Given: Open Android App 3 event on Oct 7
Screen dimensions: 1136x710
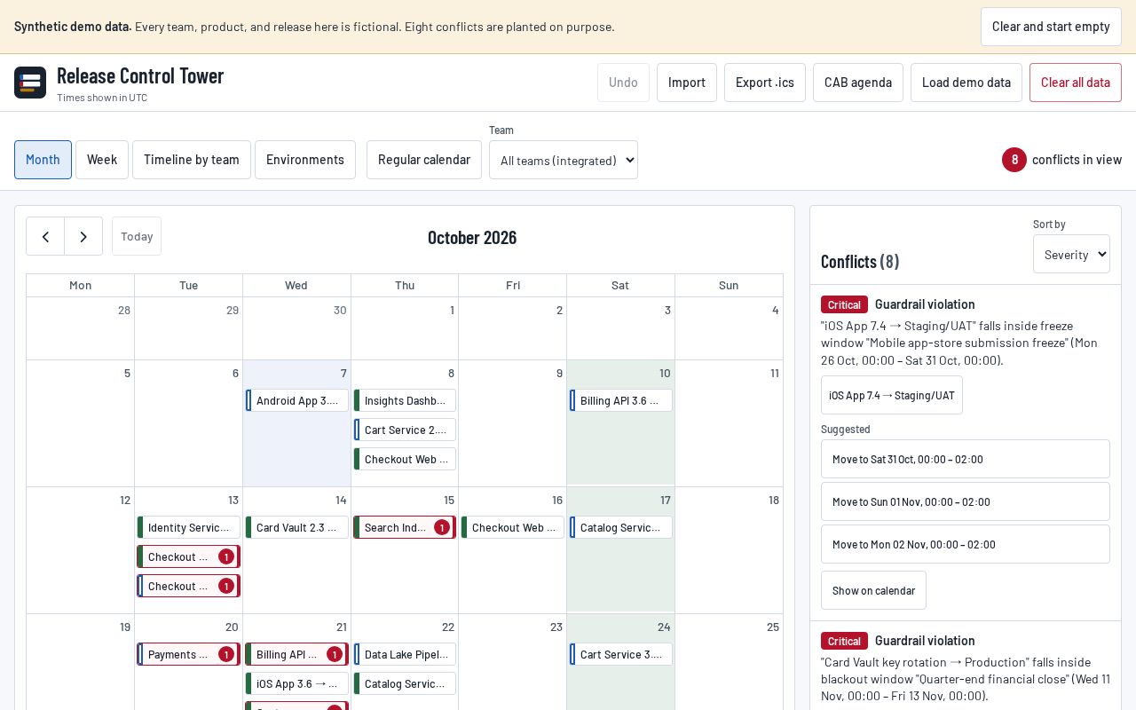Looking at the screenshot, I should 297,400.
